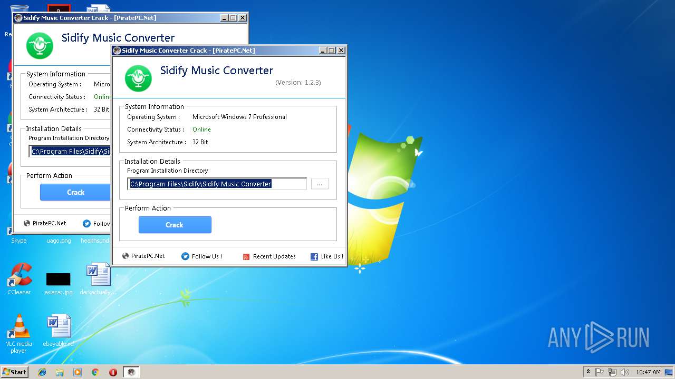This screenshot has height=379, width=675.
Task: Show hidden tray icons arrow
Action: tap(588, 372)
